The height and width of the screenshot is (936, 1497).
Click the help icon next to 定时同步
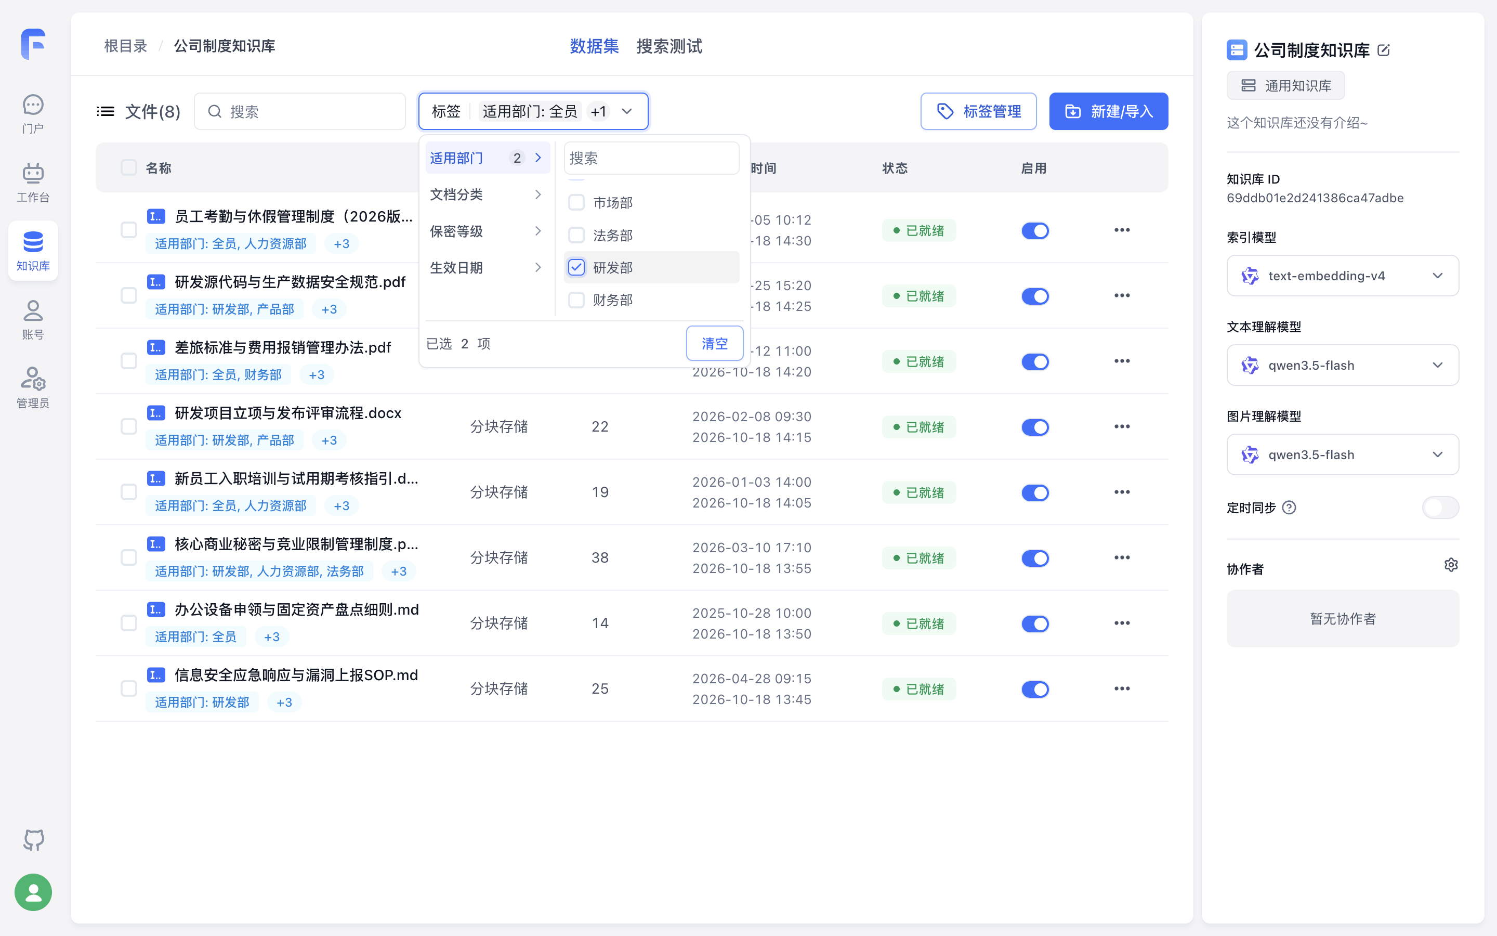point(1289,508)
